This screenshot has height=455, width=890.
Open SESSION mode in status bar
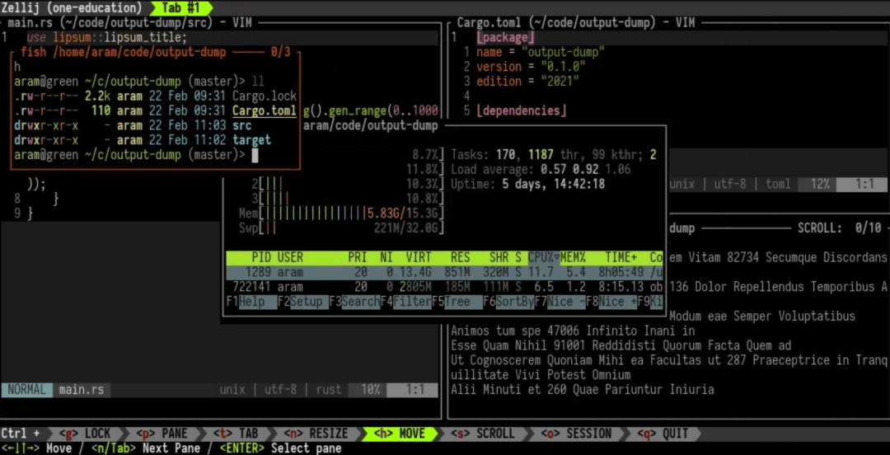pos(576,434)
